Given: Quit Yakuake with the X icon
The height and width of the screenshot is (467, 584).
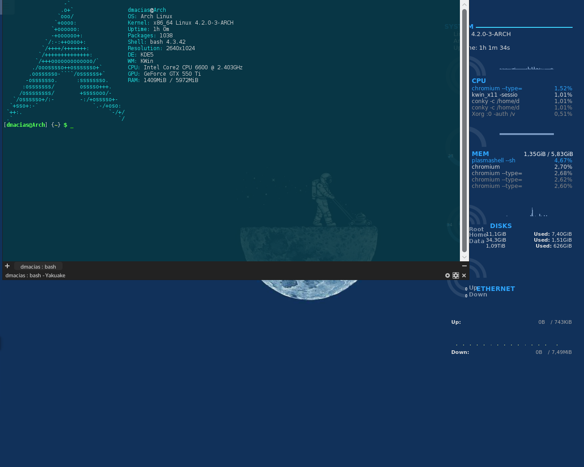Looking at the screenshot, I should (464, 275).
